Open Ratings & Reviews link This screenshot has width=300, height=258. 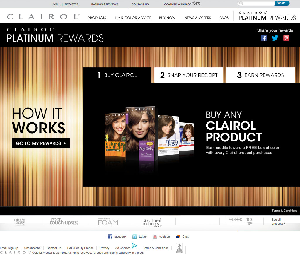tap(105, 4)
